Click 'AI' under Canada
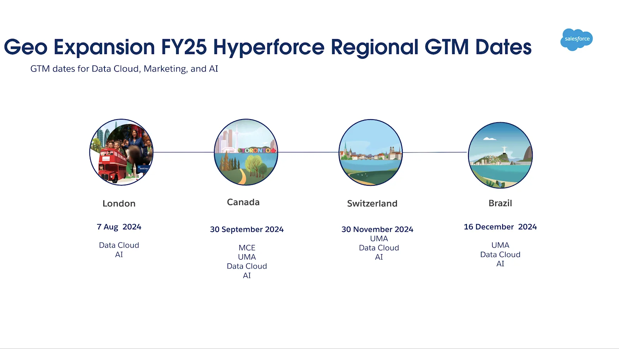Screen dimensions: 619x349 tap(247, 275)
